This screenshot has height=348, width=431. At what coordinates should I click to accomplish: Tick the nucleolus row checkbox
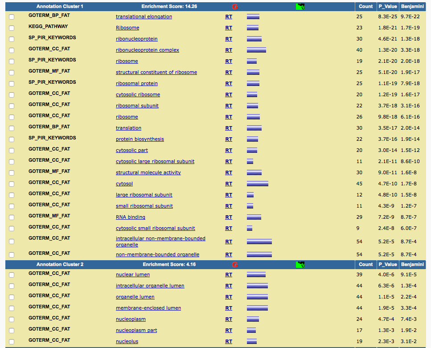[12, 342]
